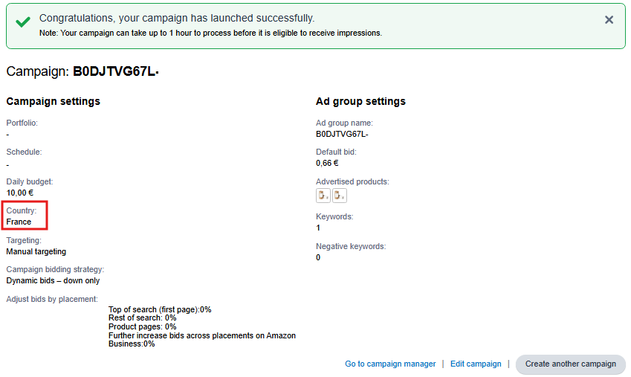Click the Campaign settings heading
Viewport: 631px width, 377px height.
click(x=53, y=101)
